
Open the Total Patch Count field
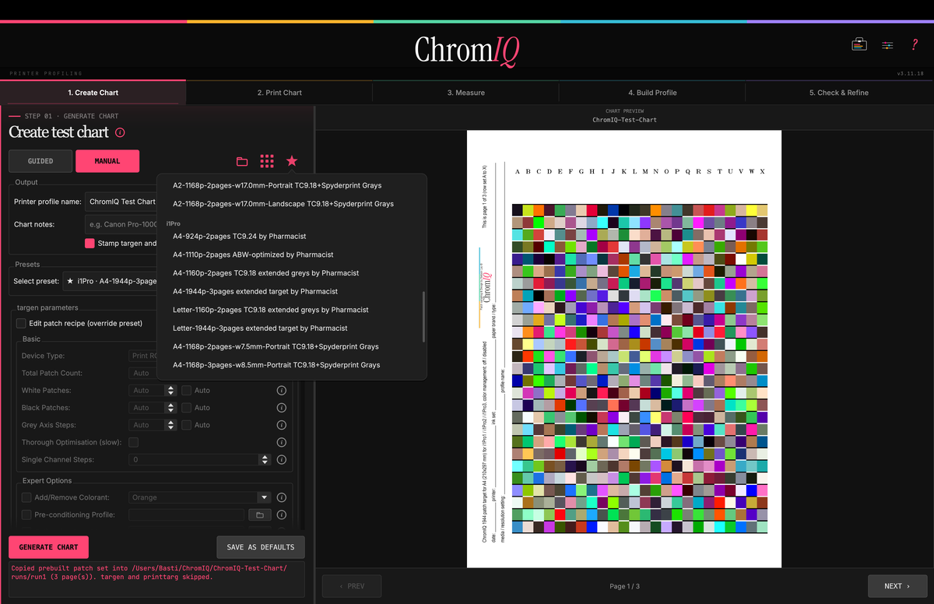143,373
